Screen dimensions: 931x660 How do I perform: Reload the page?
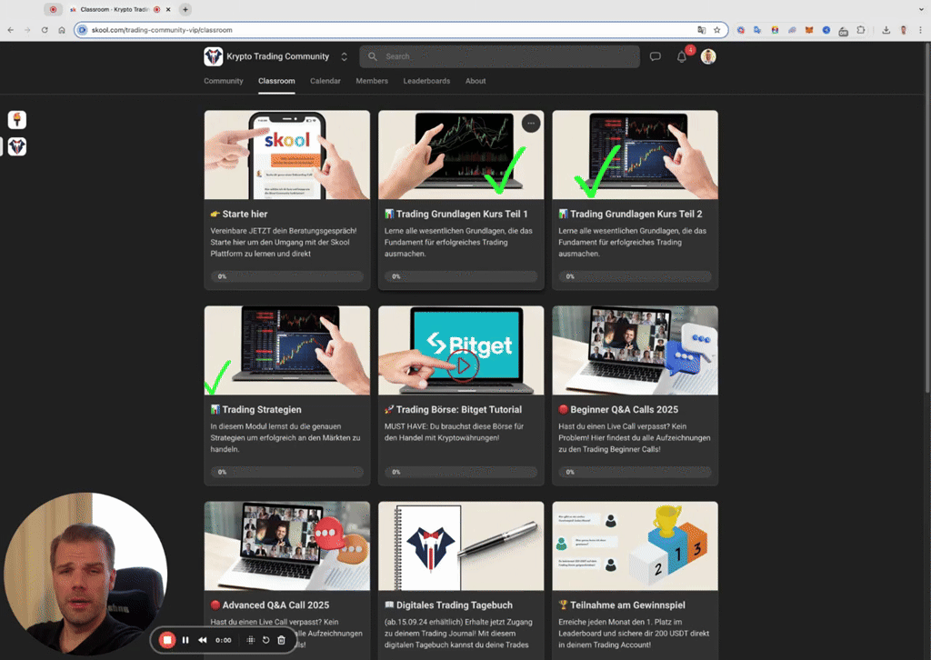pos(45,30)
